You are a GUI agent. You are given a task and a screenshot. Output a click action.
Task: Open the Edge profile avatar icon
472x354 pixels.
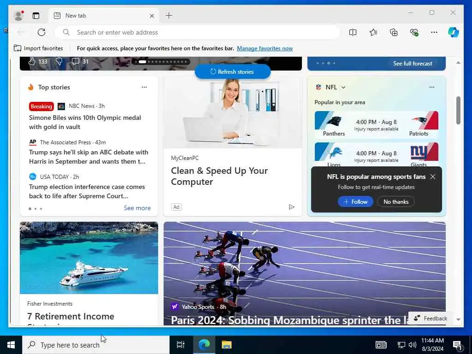[18, 16]
